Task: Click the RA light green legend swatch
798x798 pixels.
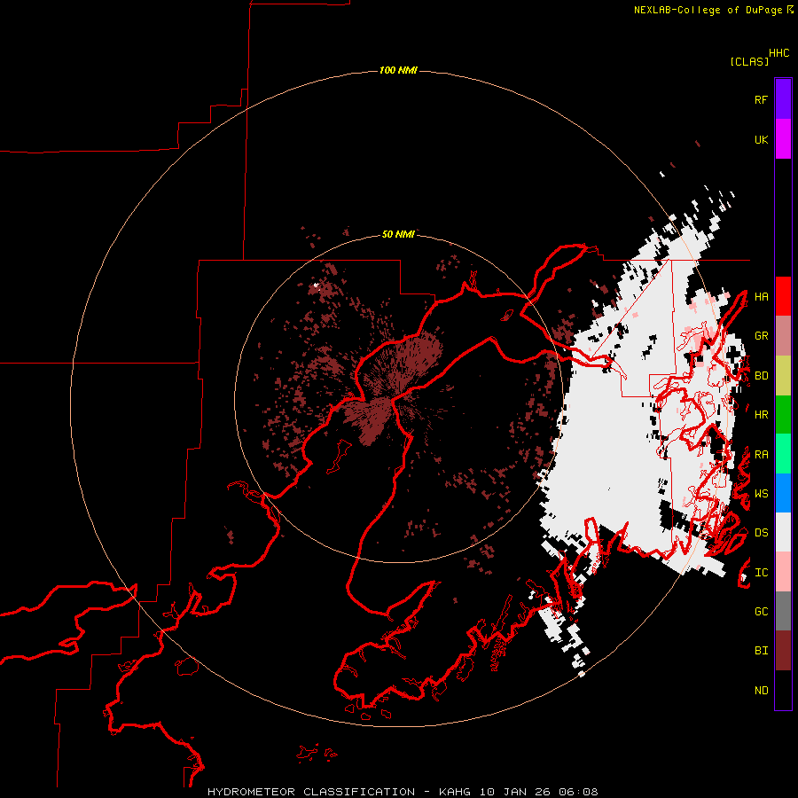Action: pyautogui.click(x=783, y=454)
